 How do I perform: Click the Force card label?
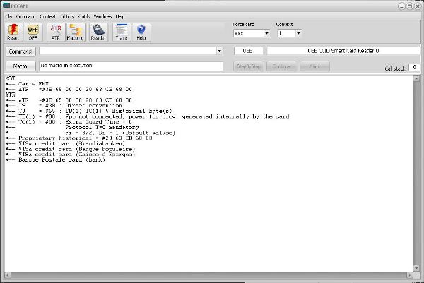click(243, 24)
